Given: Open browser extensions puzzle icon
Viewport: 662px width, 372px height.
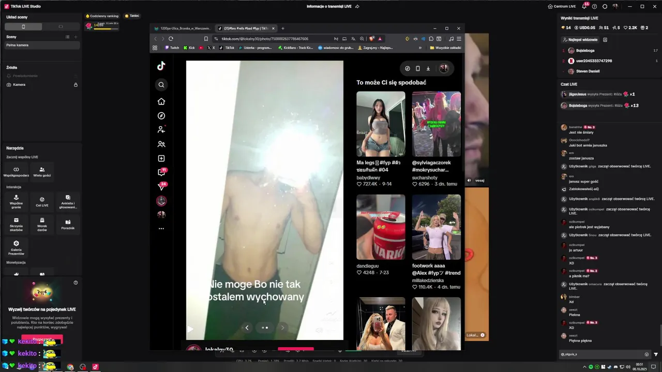Looking at the screenshot, I should pos(431,39).
